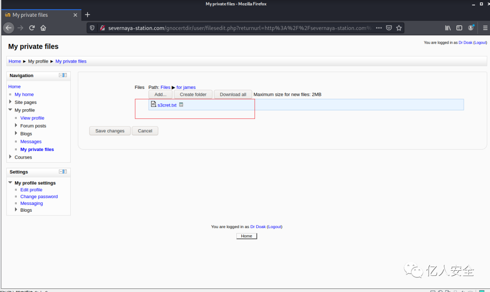This screenshot has width=490, height=292.
Task: Open the s3cret.txt file link
Action: tap(167, 105)
